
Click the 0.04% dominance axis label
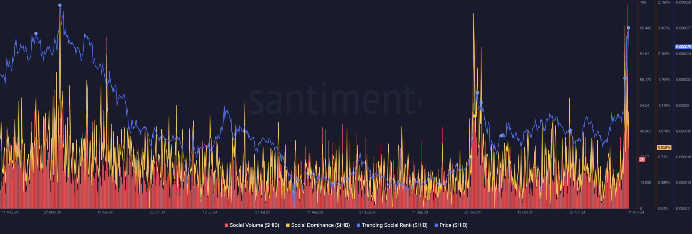pos(663,208)
